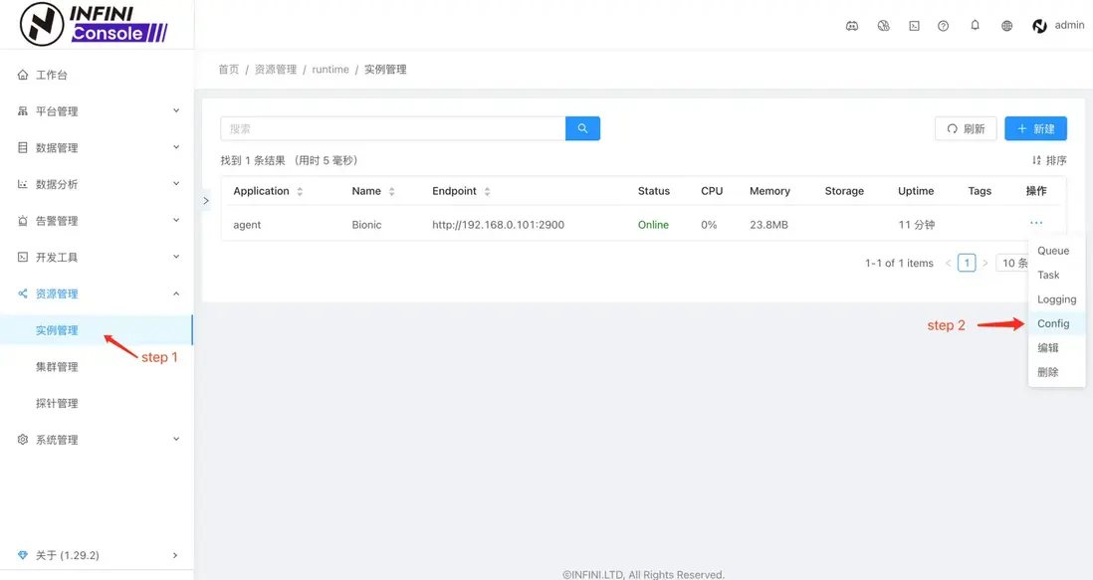Image resolution: width=1093 pixels, height=580 pixels.
Task: Expand the 平台管理 sidebar menu
Action: click(x=97, y=110)
